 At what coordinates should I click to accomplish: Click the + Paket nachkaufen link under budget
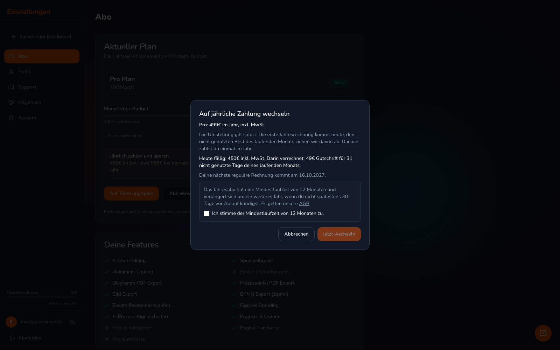(122, 136)
